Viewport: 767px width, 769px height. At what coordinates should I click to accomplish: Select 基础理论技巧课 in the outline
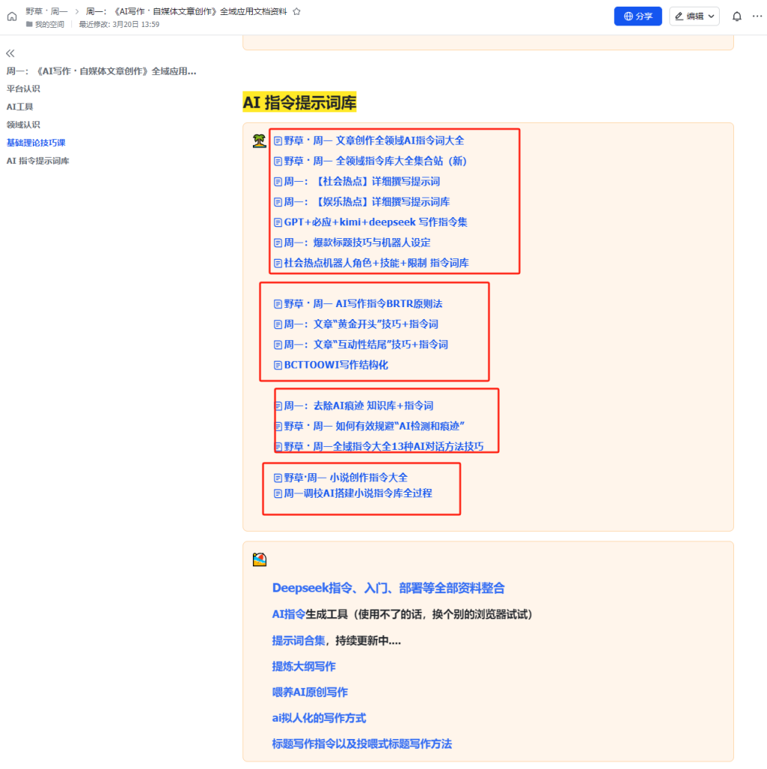coord(36,143)
